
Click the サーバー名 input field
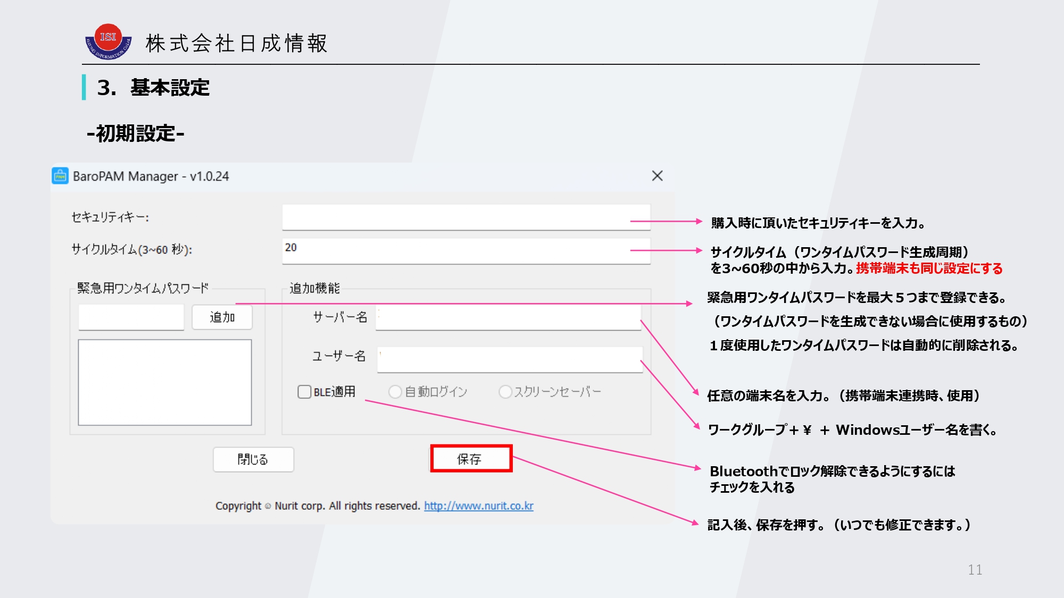click(509, 317)
